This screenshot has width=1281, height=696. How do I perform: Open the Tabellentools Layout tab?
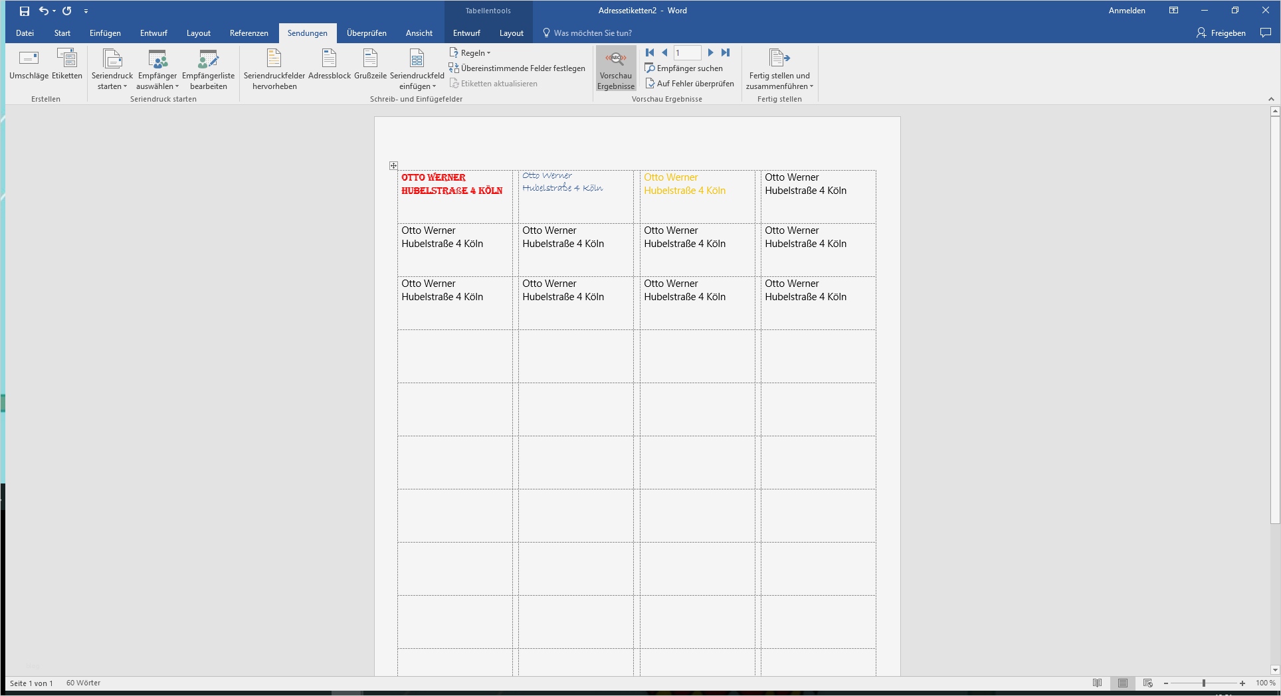[x=511, y=33]
